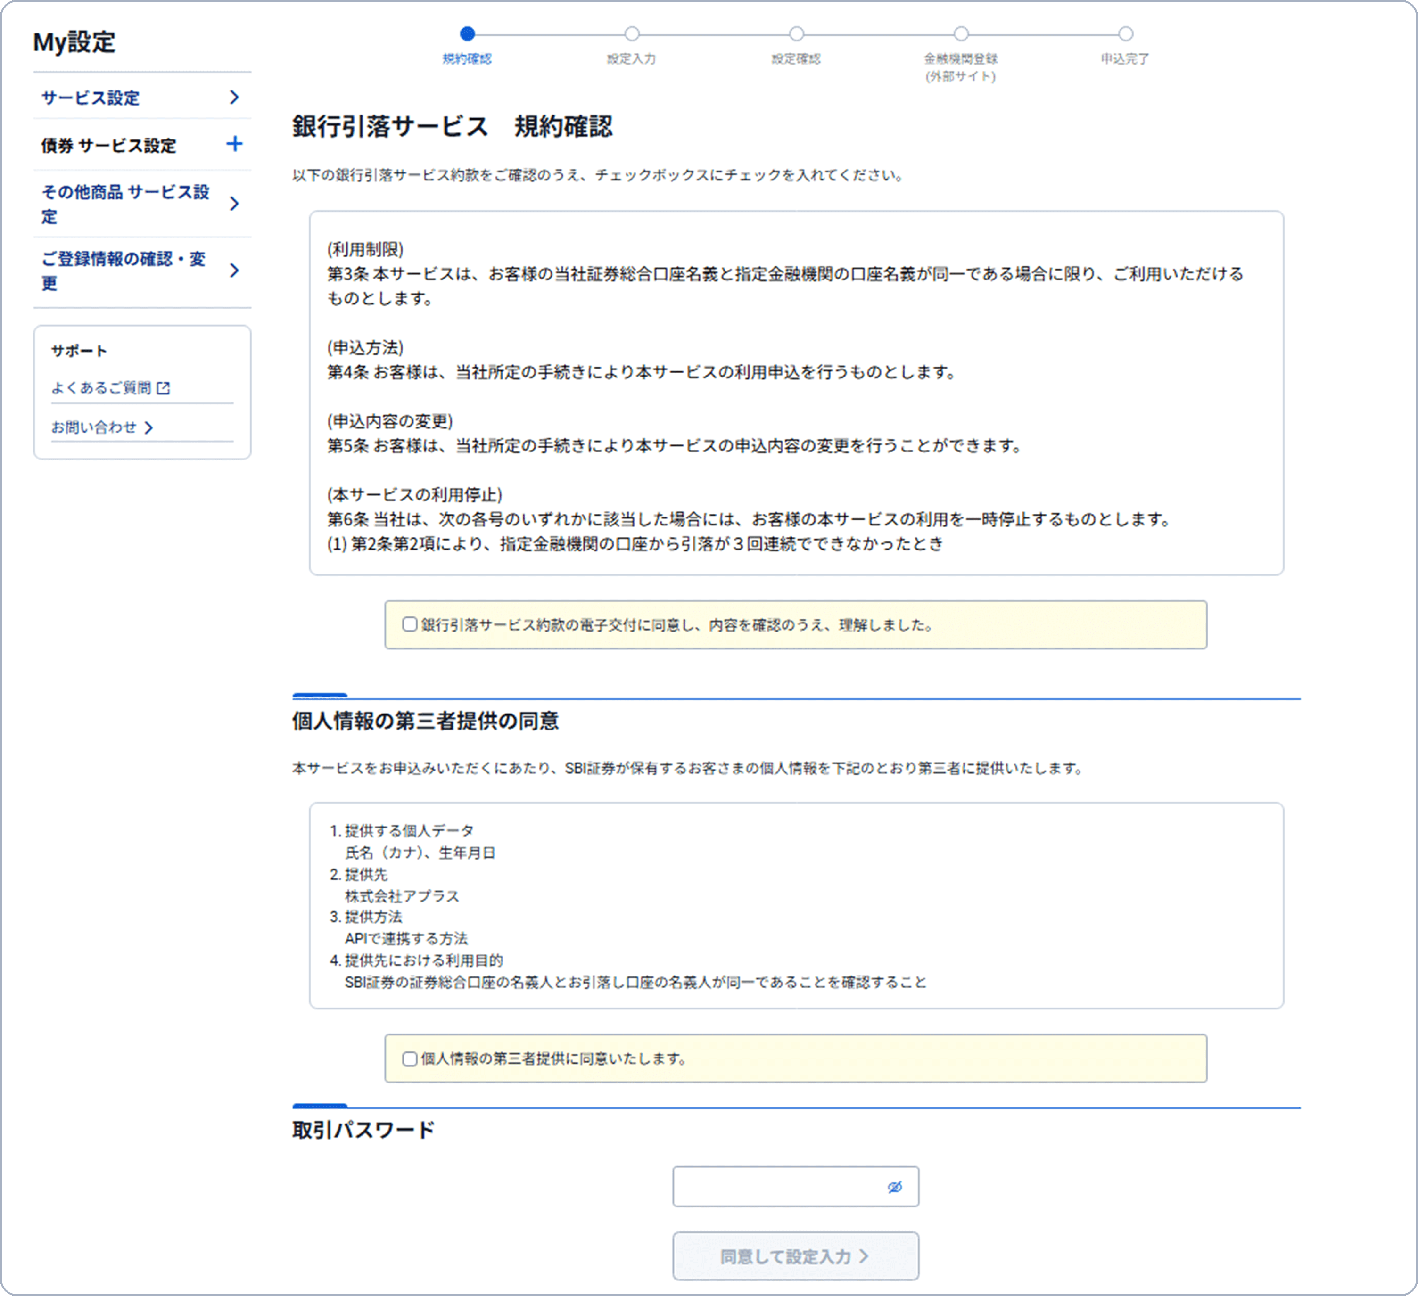The width and height of the screenshot is (1418, 1296).
Task: Click the 申込完了 step circle
Action: (x=1125, y=34)
